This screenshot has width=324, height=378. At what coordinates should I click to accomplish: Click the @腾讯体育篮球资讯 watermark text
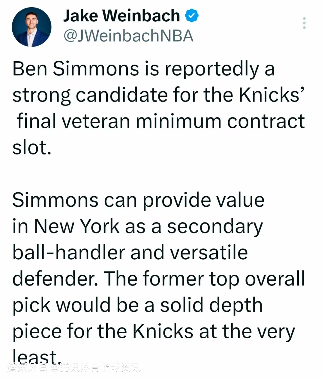point(95,367)
